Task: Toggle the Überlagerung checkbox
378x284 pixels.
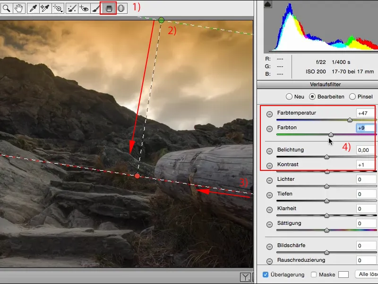Action: click(x=266, y=275)
